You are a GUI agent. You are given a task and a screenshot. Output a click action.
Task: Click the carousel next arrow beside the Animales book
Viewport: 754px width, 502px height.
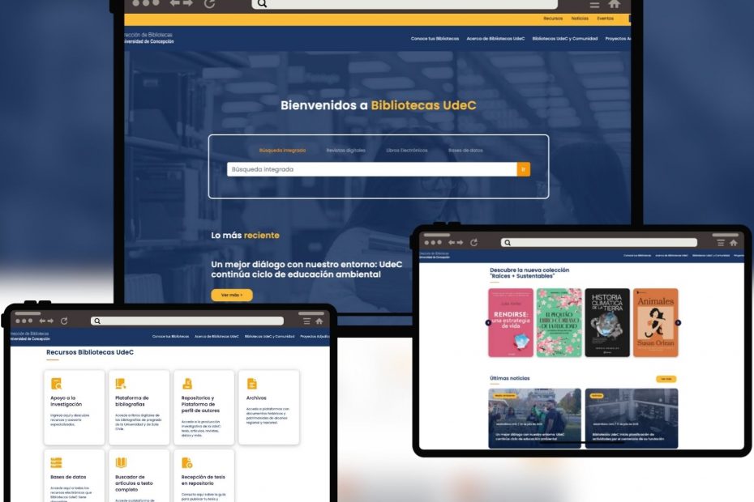[678, 323]
